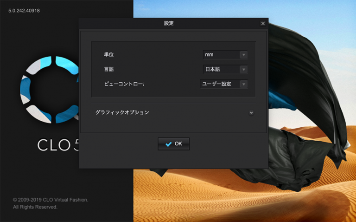Click the グラフィックオプション section label

point(122,112)
